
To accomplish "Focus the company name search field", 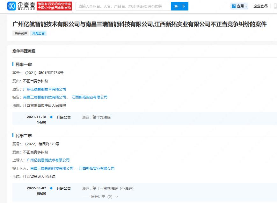I will [123, 6].
